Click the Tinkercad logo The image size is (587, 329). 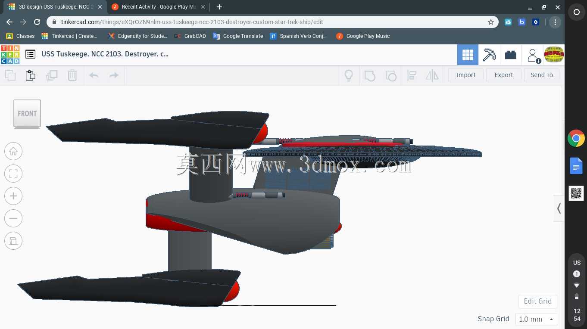pos(10,55)
